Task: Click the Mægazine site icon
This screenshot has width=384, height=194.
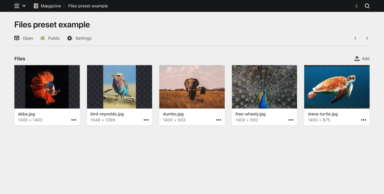Action: point(36,6)
